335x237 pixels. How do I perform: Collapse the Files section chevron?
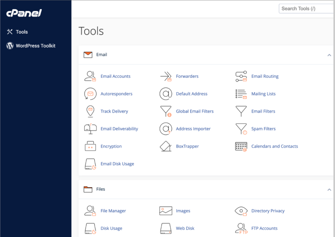[x=329, y=189]
